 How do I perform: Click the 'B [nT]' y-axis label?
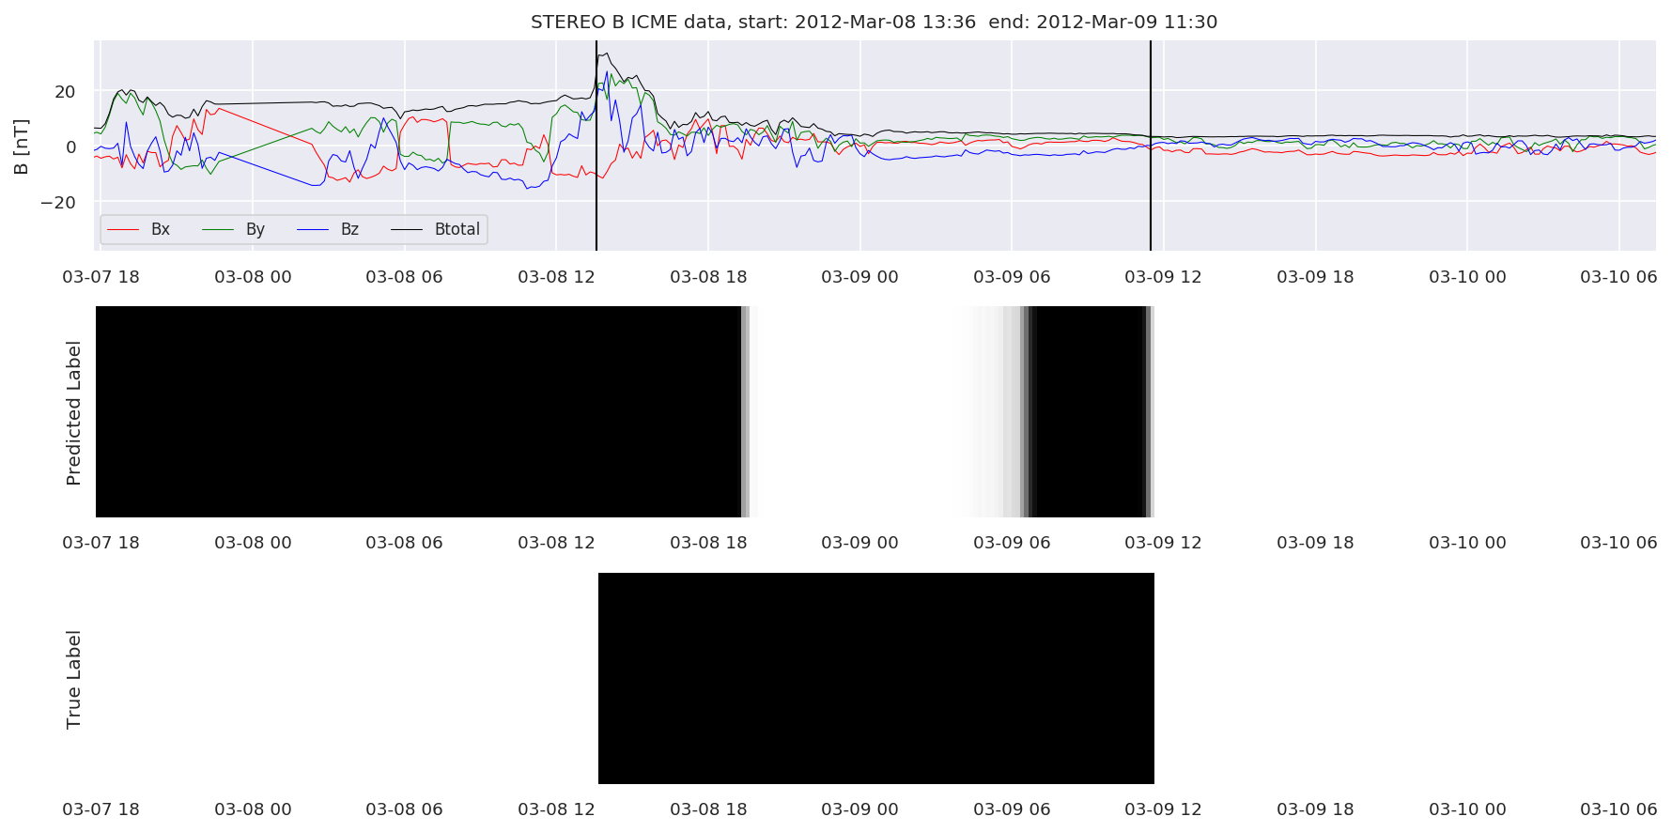21,146
